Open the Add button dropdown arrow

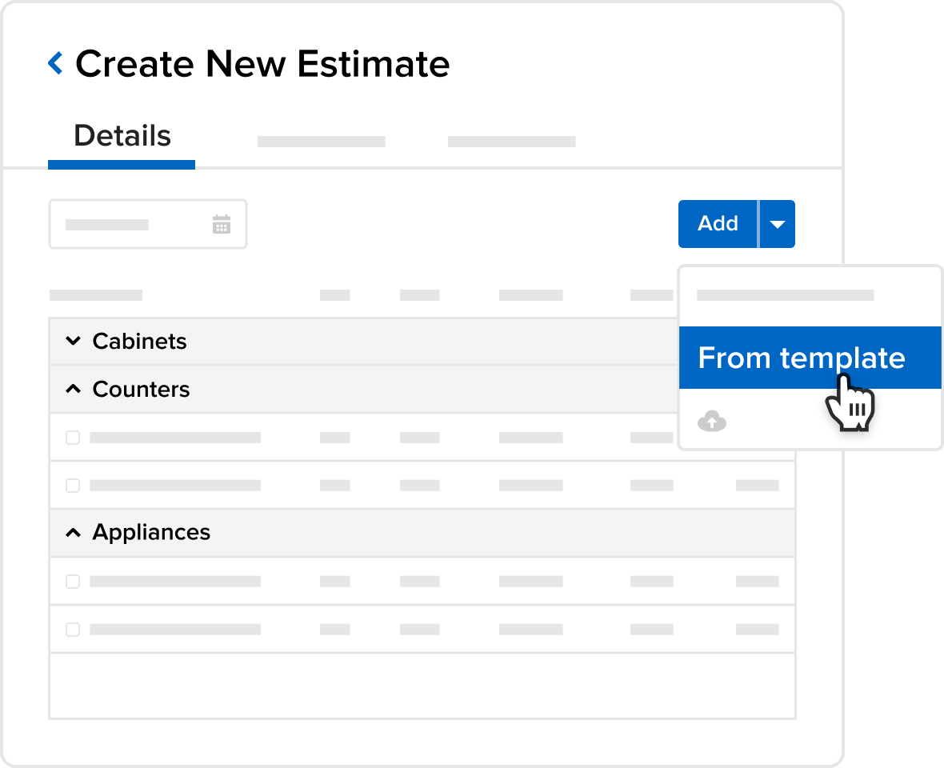click(777, 224)
